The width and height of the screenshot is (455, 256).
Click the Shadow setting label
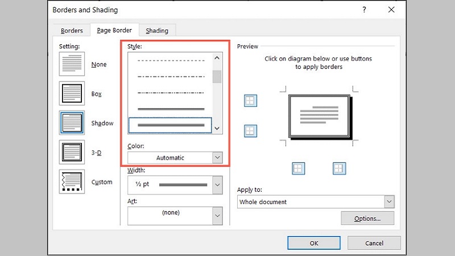tap(102, 123)
